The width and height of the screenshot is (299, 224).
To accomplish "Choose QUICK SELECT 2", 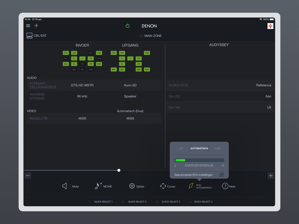I will 137,202.
